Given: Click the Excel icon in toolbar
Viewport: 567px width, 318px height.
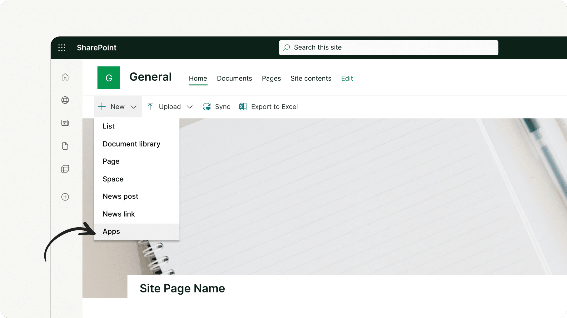Looking at the screenshot, I should pyautogui.click(x=243, y=107).
